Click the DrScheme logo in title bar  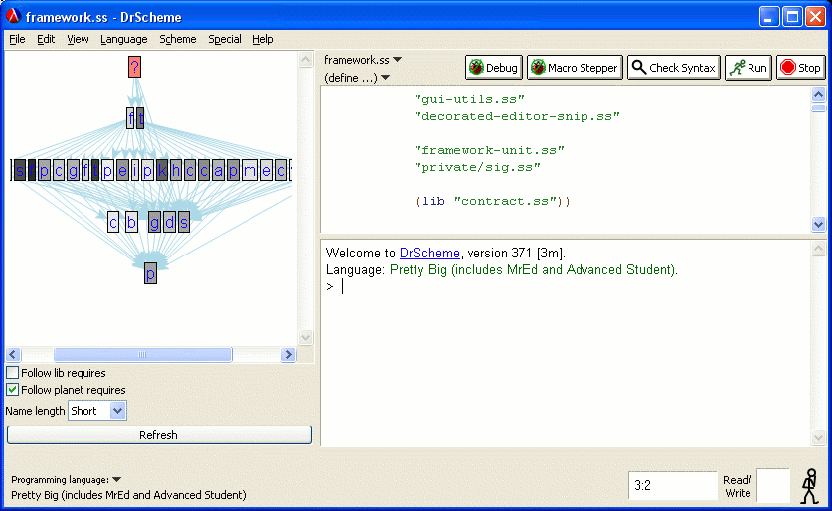[x=13, y=17]
